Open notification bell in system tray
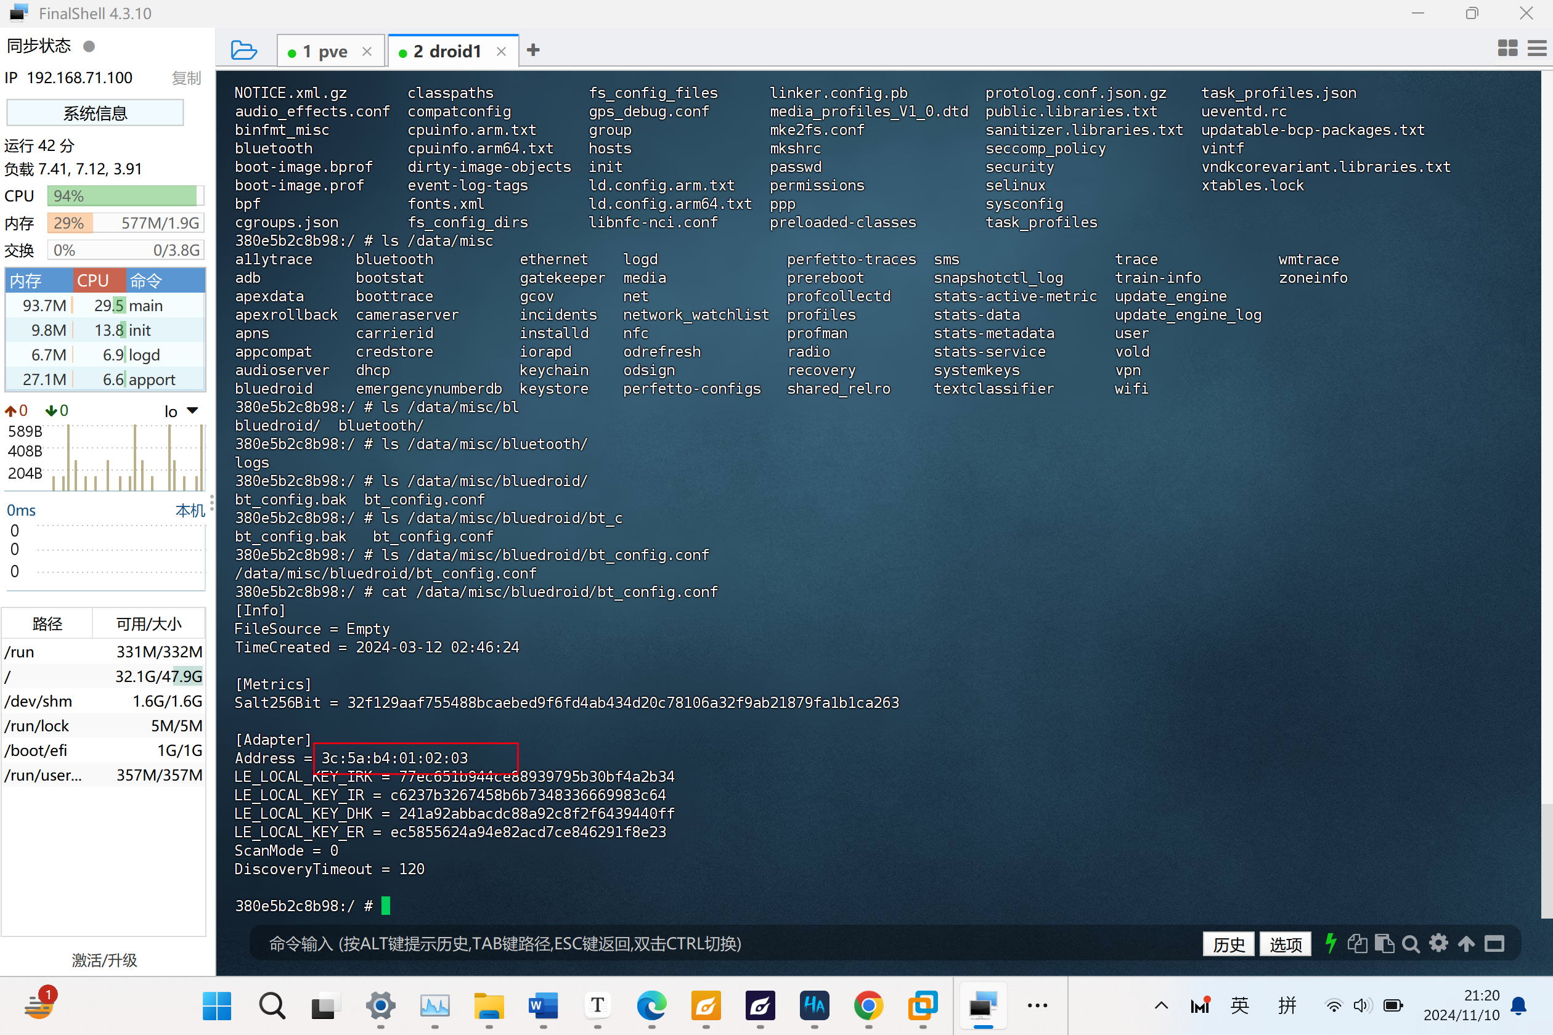Image resolution: width=1553 pixels, height=1035 pixels. point(1518,1005)
